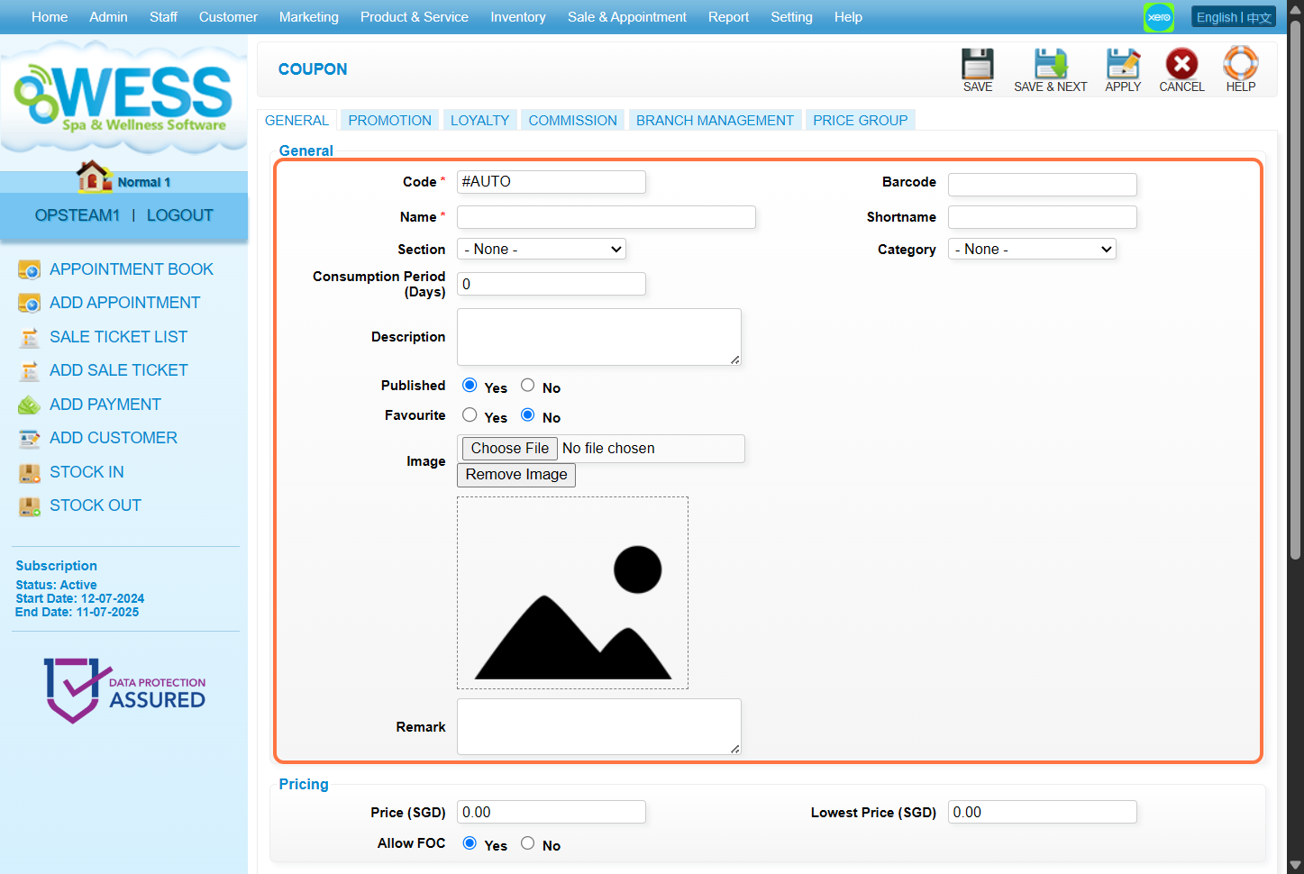This screenshot has width=1304, height=874.
Task: Click into the coupon Name field
Action: (606, 217)
